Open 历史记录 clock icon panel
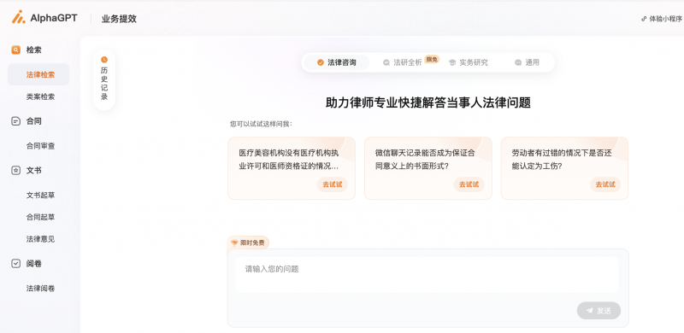The image size is (684, 333). 104,60
